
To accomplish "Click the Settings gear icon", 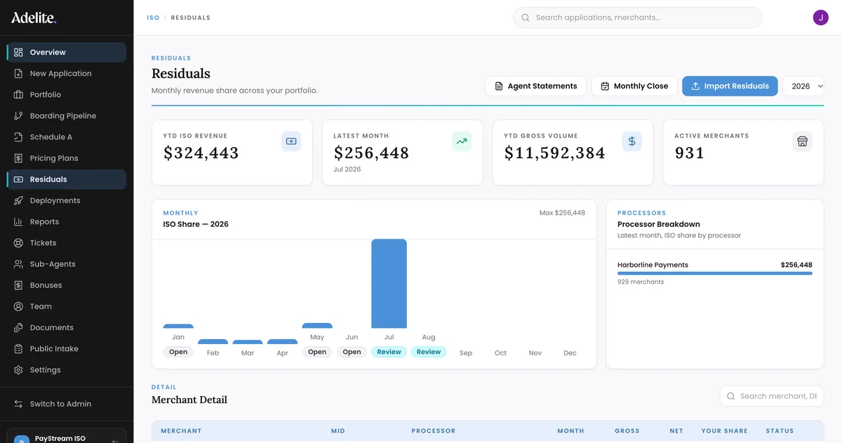I will [x=18, y=370].
